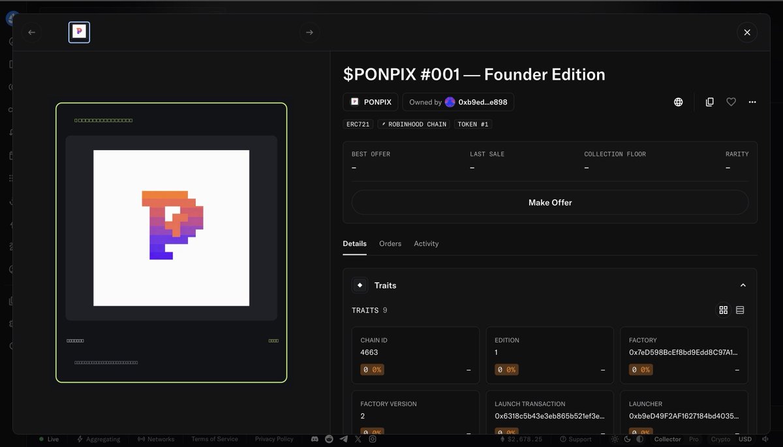
Task: Close the item detail modal
Action: (747, 32)
